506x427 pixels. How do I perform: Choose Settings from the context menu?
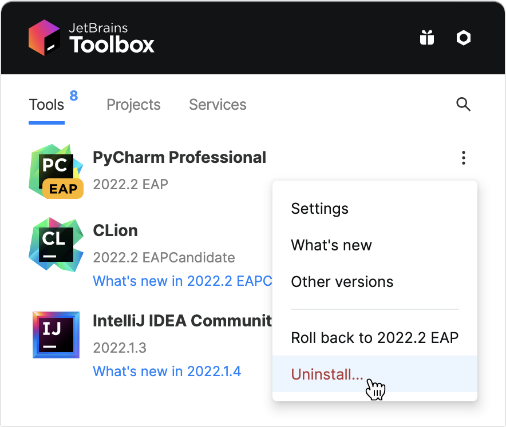pyautogui.click(x=319, y=209)
